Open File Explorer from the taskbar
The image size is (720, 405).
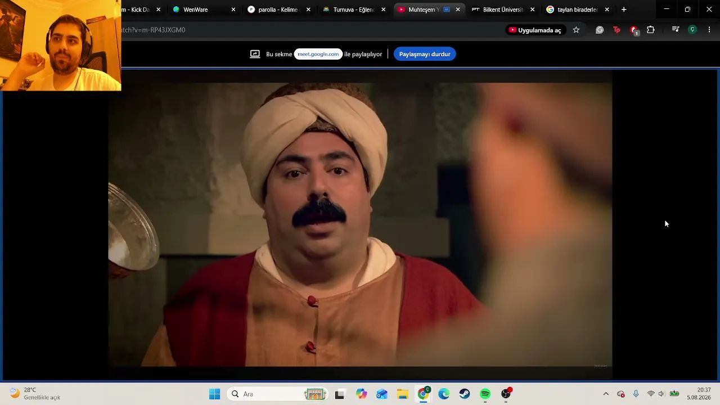point(402,394)
